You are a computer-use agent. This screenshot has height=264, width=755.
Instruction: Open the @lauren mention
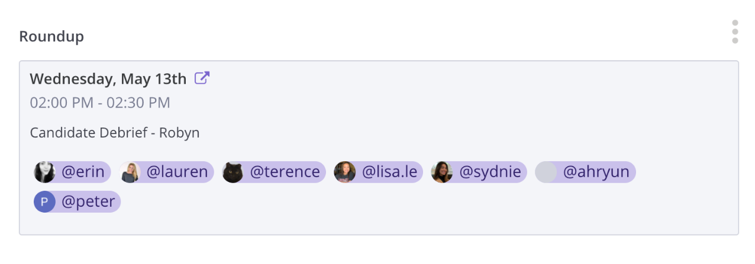point(177,172)
